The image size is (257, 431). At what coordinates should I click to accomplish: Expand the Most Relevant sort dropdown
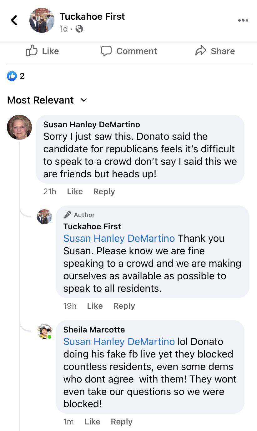[83, 100]
